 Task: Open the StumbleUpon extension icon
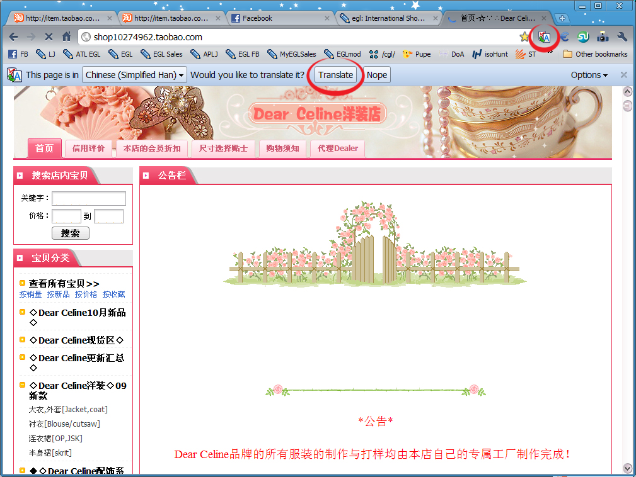(583, 37)
